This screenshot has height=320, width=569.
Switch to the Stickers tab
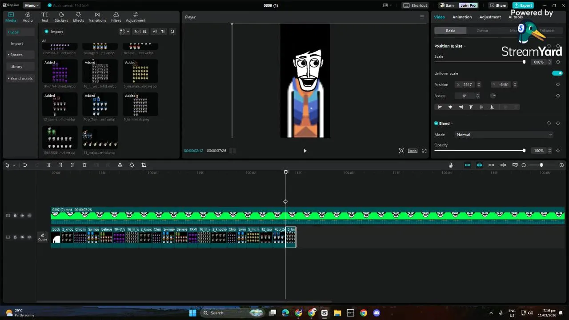(61, 17)
